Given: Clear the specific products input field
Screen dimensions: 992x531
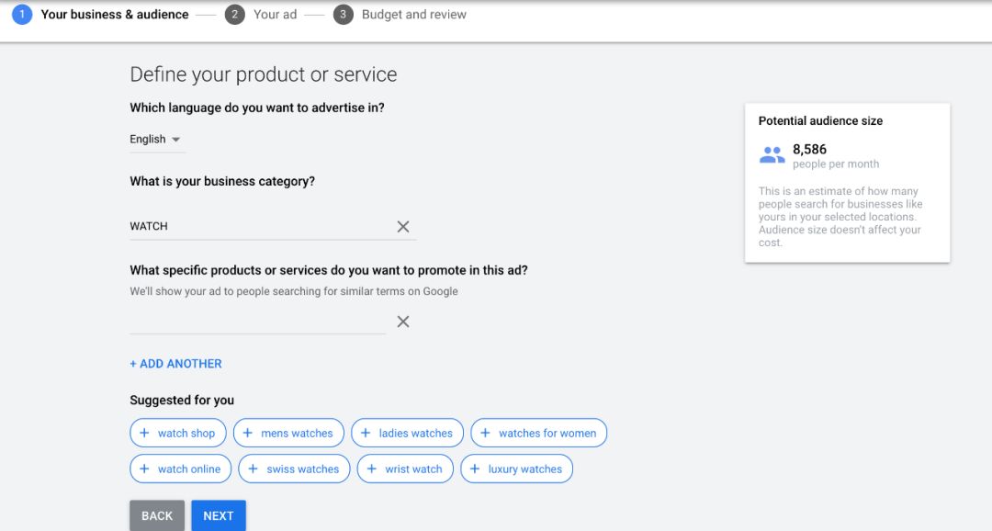Looking at the screenshot, I should [x=403, y=322].
